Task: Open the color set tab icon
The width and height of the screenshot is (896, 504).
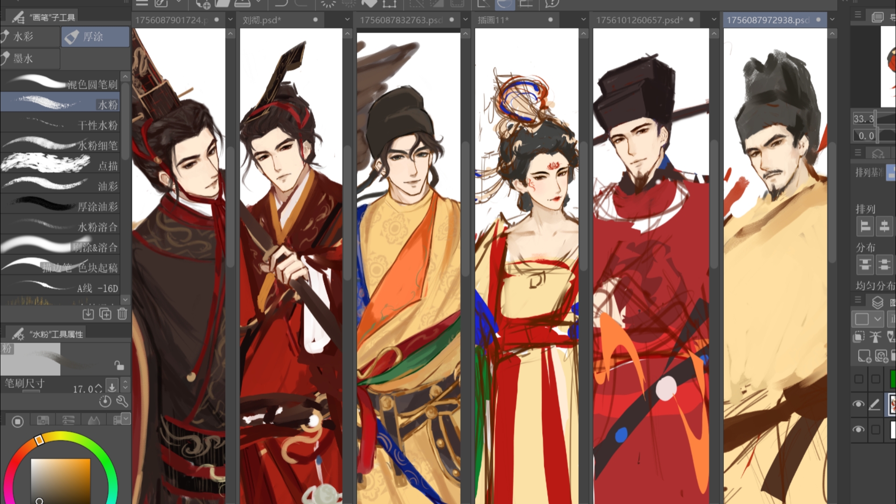Action: click(43, 420)
